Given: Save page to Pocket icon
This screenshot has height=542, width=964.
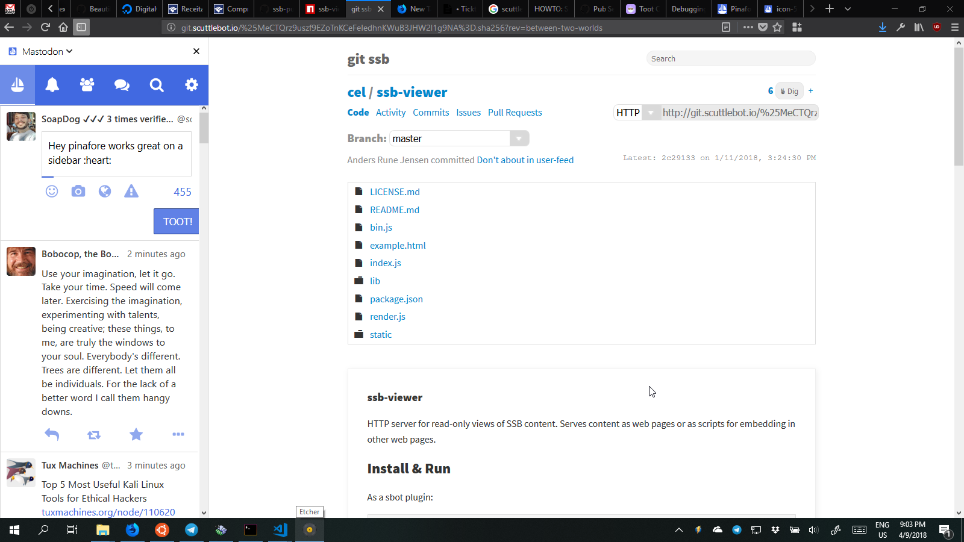Looking at the screenshot, I should pyautogui.click(x=763, y=27).
